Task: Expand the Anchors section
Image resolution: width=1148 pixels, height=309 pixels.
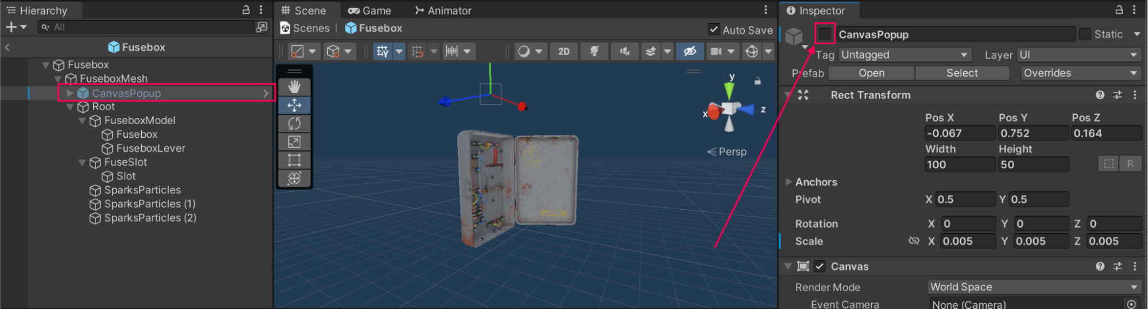Action: point(789,182)
